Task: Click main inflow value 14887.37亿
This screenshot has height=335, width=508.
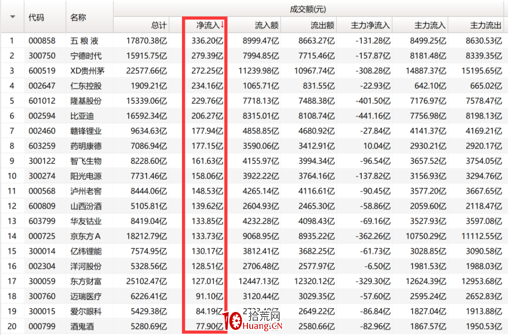Action: pos(426,71)
